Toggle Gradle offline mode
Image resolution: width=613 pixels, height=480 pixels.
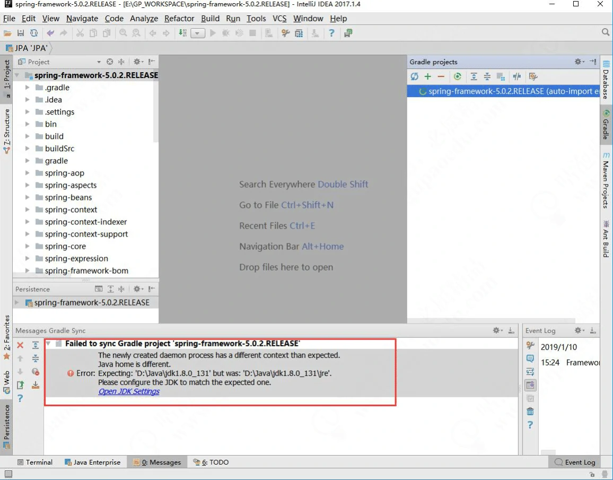coord(516,77)
